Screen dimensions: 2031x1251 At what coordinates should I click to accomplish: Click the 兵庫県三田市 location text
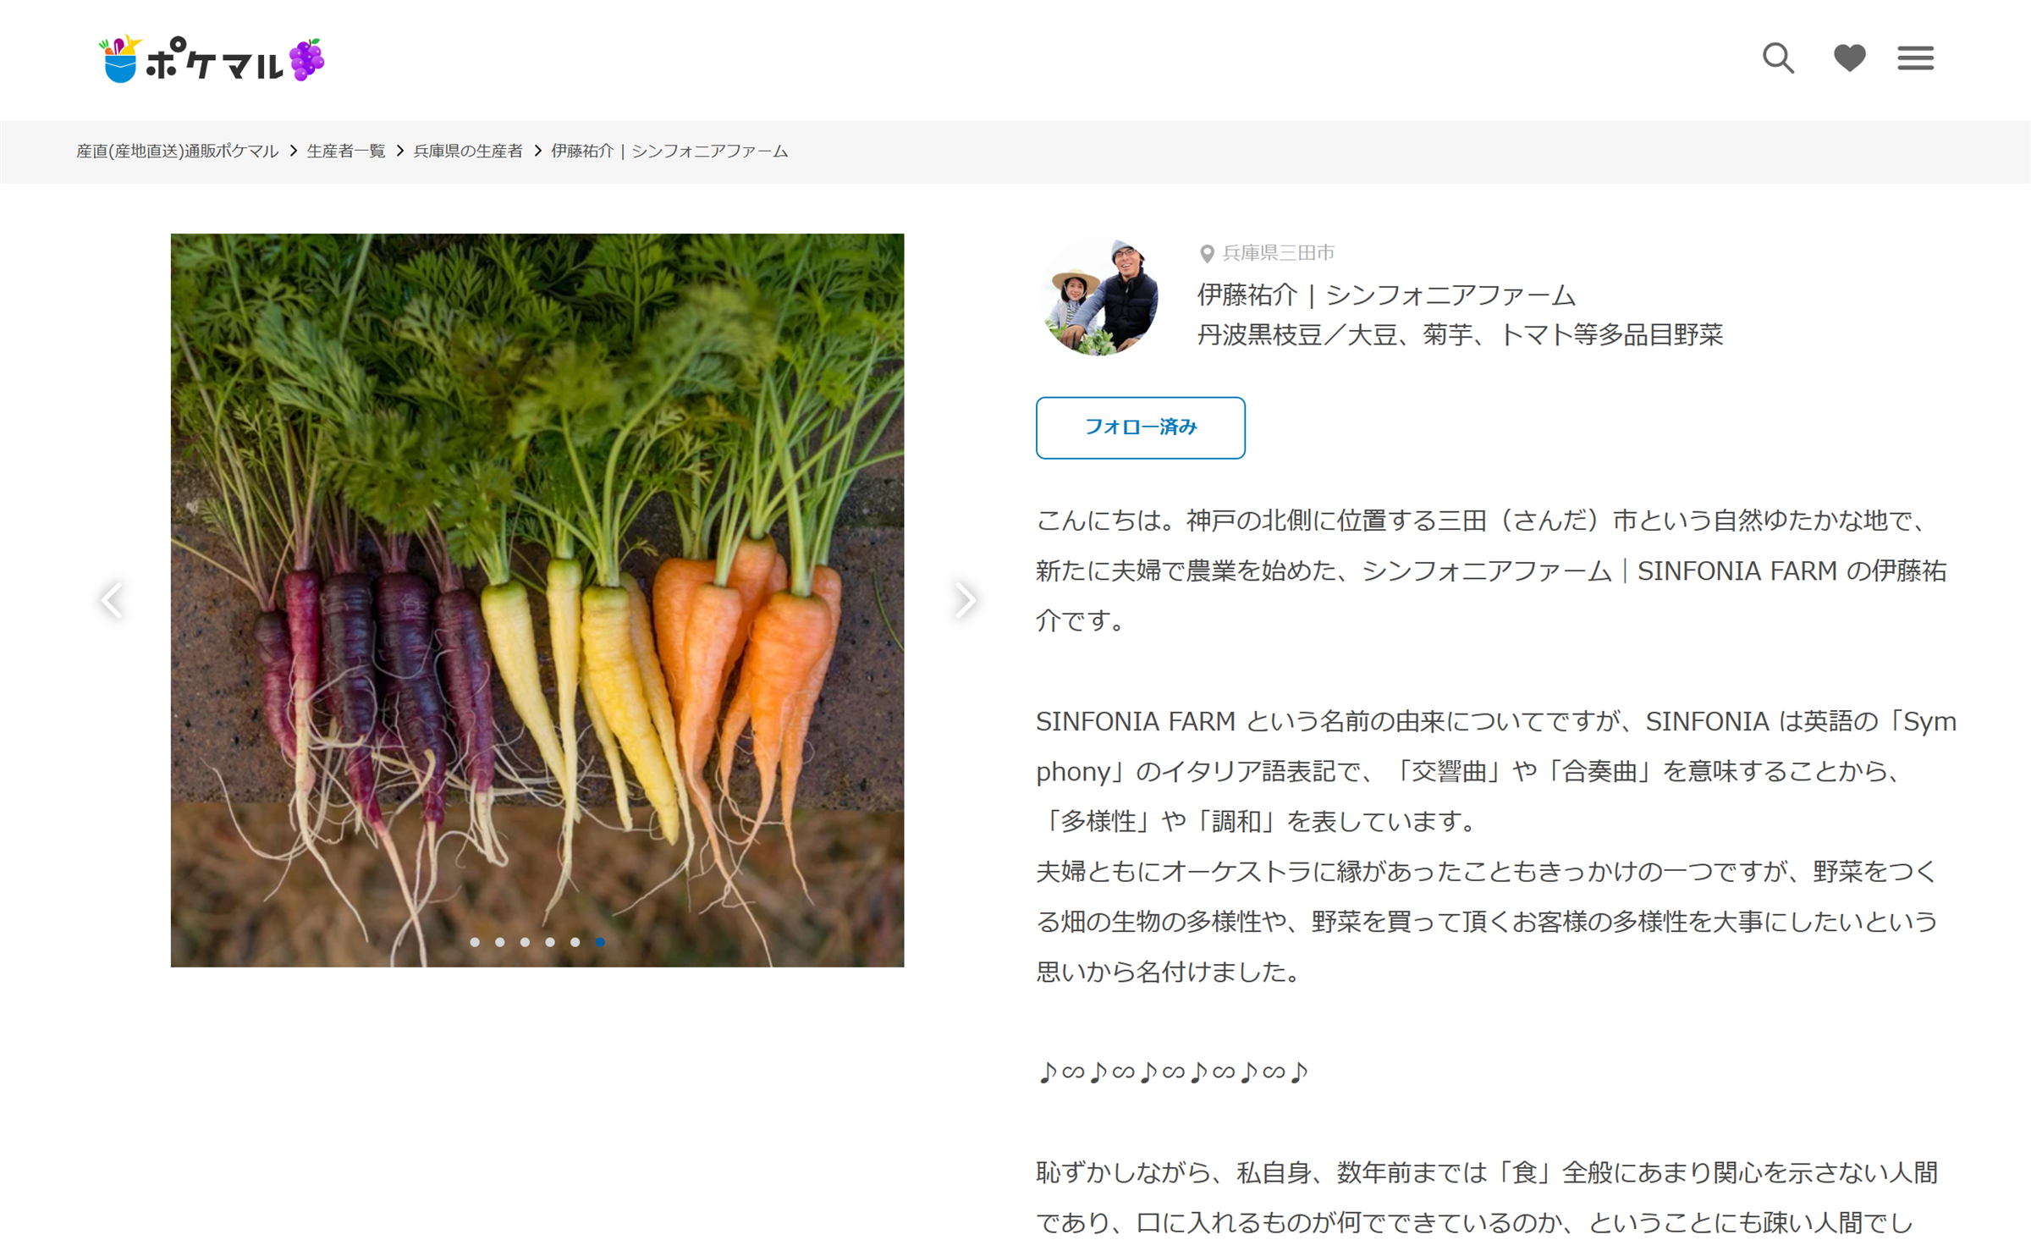(1279, 252)
